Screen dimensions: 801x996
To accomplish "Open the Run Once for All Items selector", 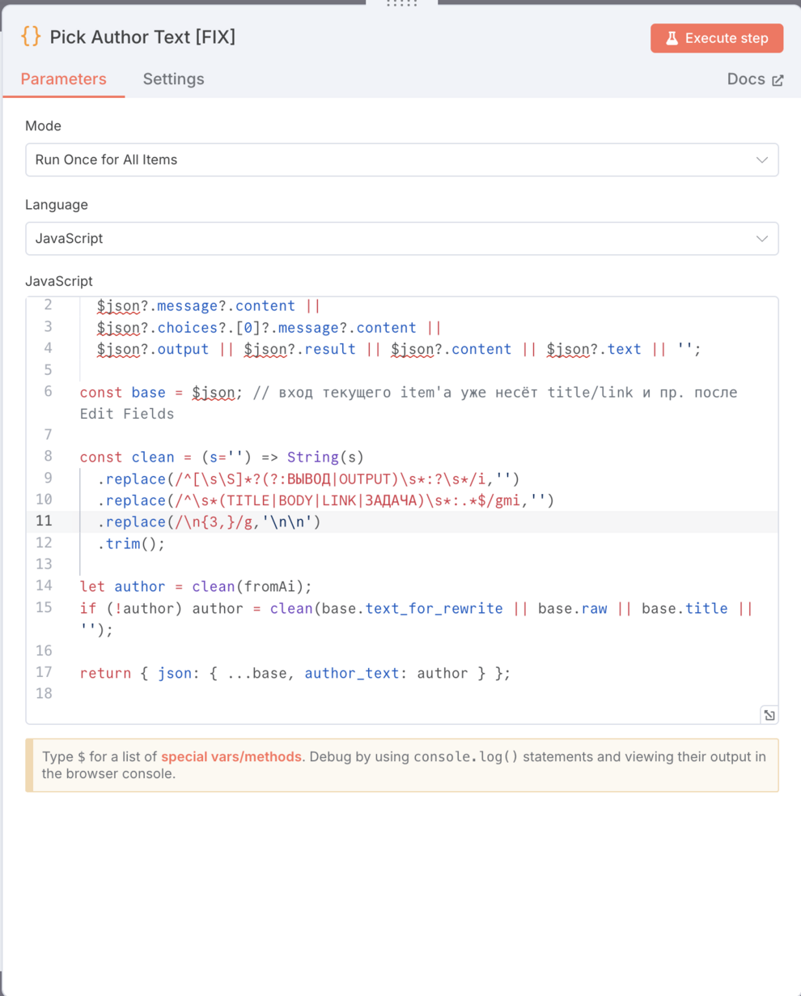I will (x=388, y=160).
